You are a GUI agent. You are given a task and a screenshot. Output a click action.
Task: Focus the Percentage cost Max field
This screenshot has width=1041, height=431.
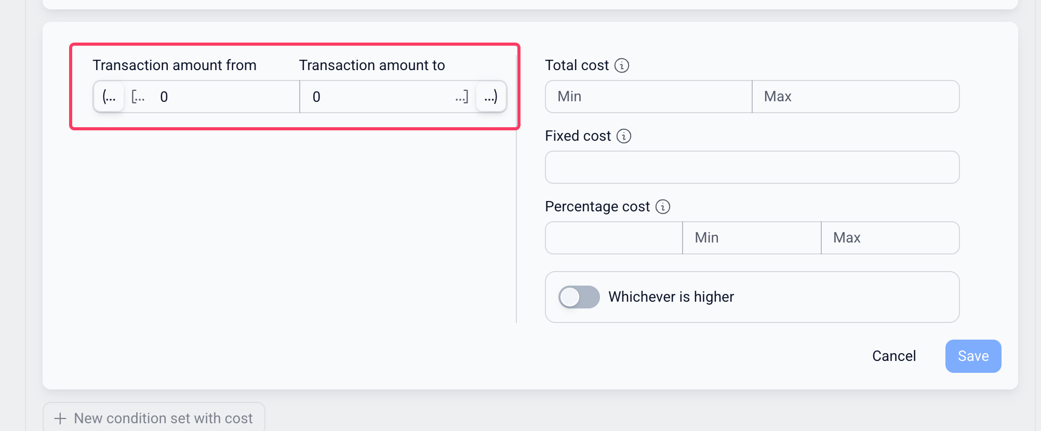[x=890, y=238]
